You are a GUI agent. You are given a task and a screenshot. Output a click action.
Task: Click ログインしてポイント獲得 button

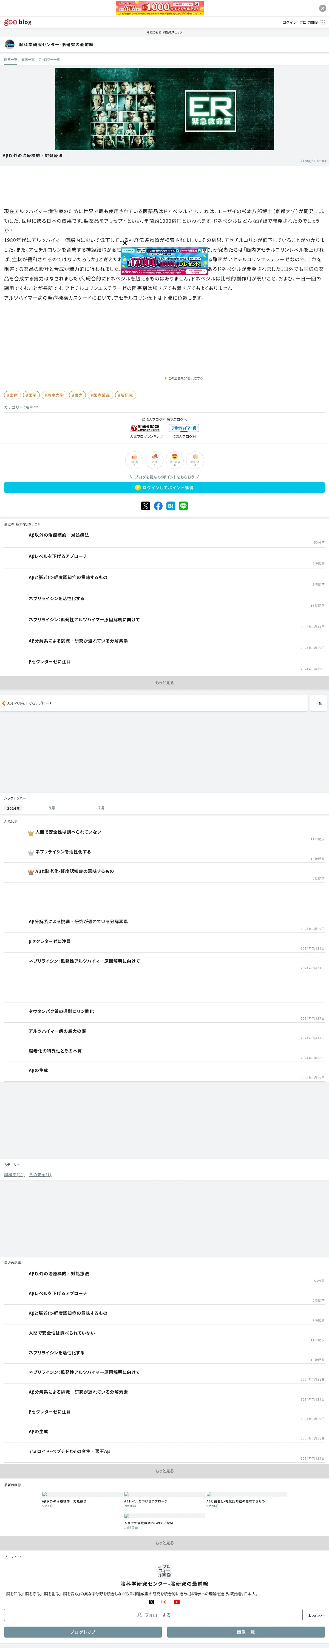click(164, 488)
